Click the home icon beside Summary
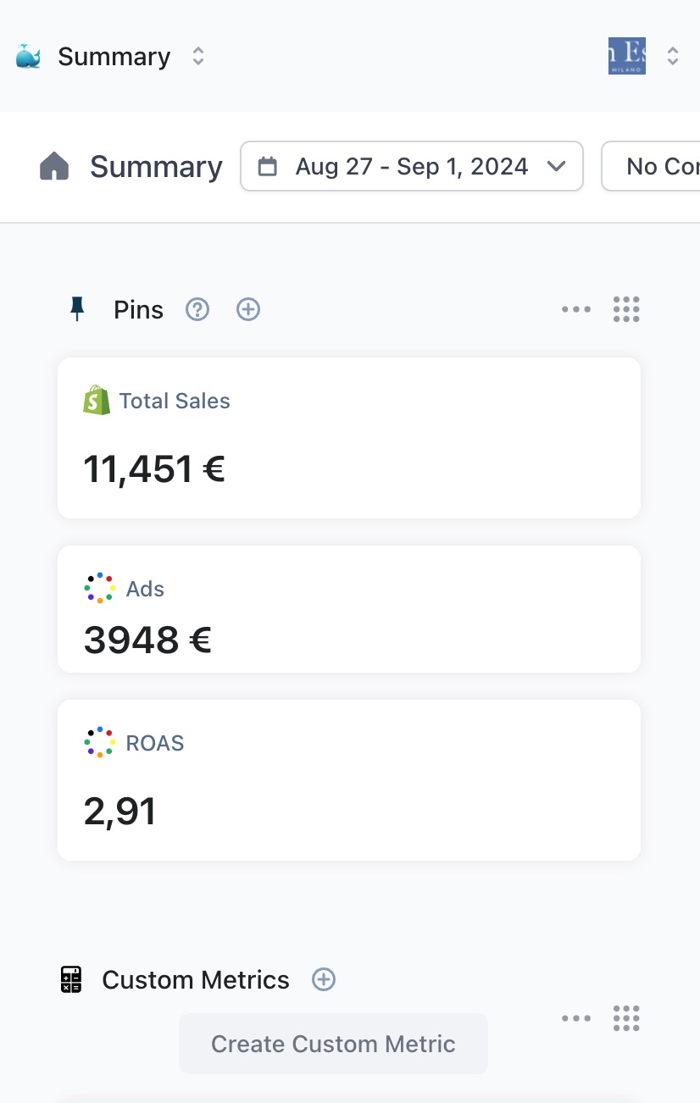The image size is (700, 1103). [54, 166]
